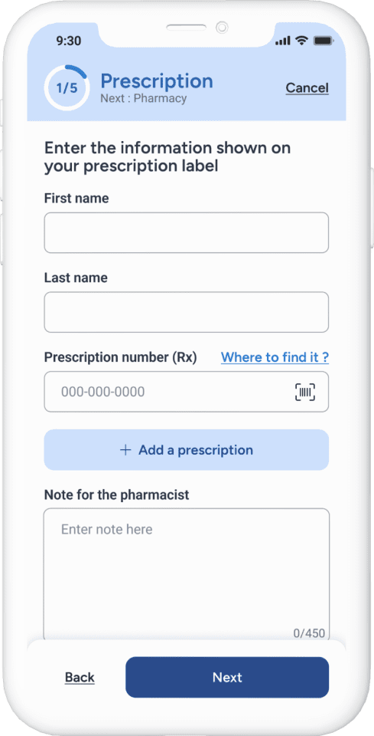The image size is (374, 736).
Task: Click into the Note for the pharmacist textarea
Action: point(187,573)
